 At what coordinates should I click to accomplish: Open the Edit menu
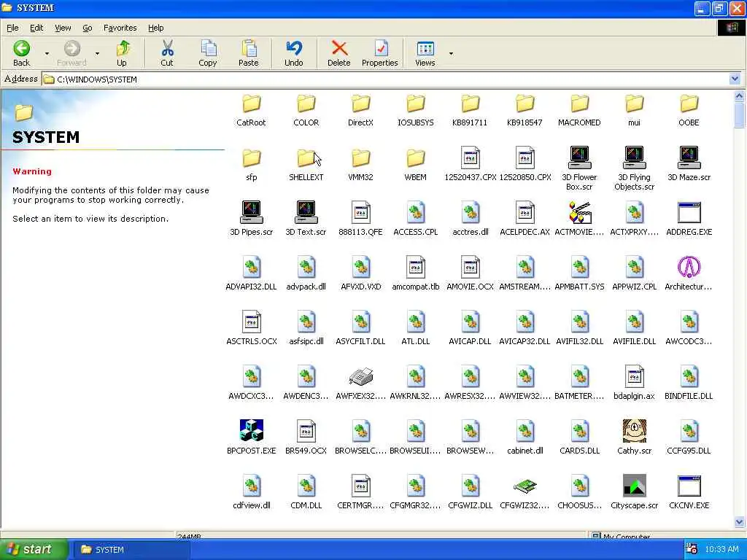pos(36,28)
